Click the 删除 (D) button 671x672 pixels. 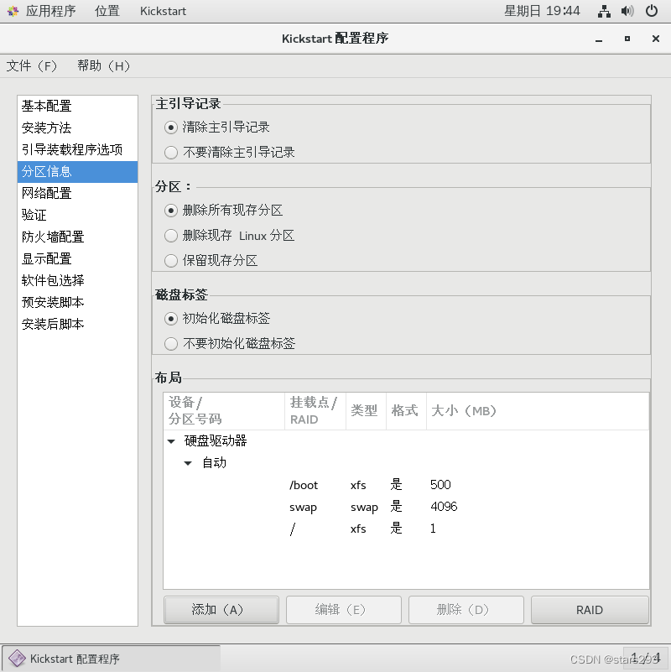coord(466,609)
